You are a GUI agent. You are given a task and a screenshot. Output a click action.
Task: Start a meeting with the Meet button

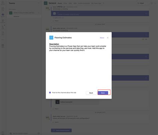click(x=141, y=3)
